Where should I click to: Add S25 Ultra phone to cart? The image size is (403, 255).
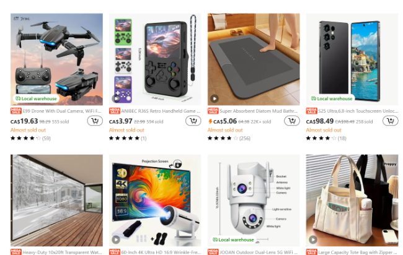[390, 121]
